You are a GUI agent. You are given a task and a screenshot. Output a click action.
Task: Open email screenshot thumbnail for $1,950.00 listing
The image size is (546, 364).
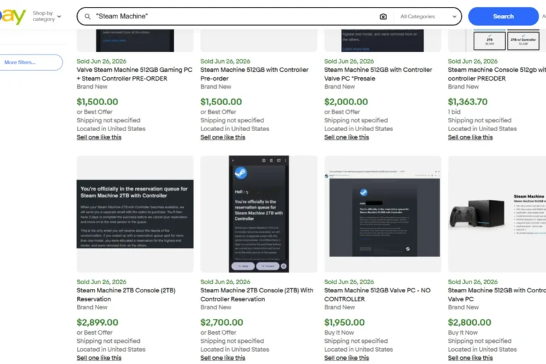(383, 214)
